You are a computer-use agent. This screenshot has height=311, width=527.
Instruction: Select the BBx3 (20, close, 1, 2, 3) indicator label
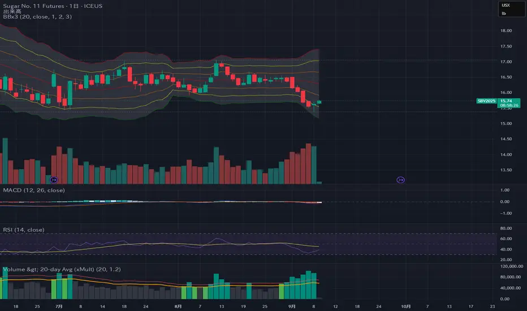click(37, 17)
